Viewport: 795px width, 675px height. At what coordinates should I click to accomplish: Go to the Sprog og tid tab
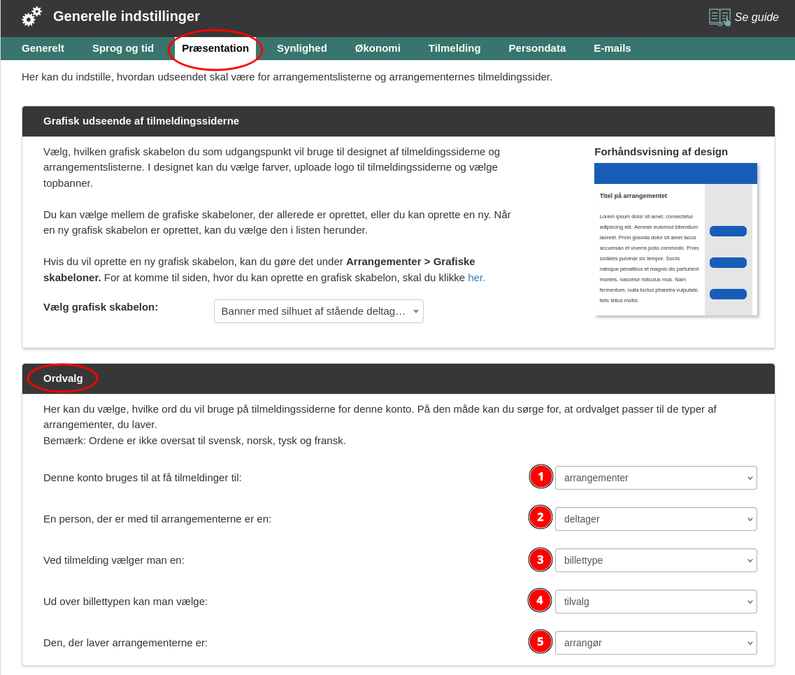(x=123, y=48)
